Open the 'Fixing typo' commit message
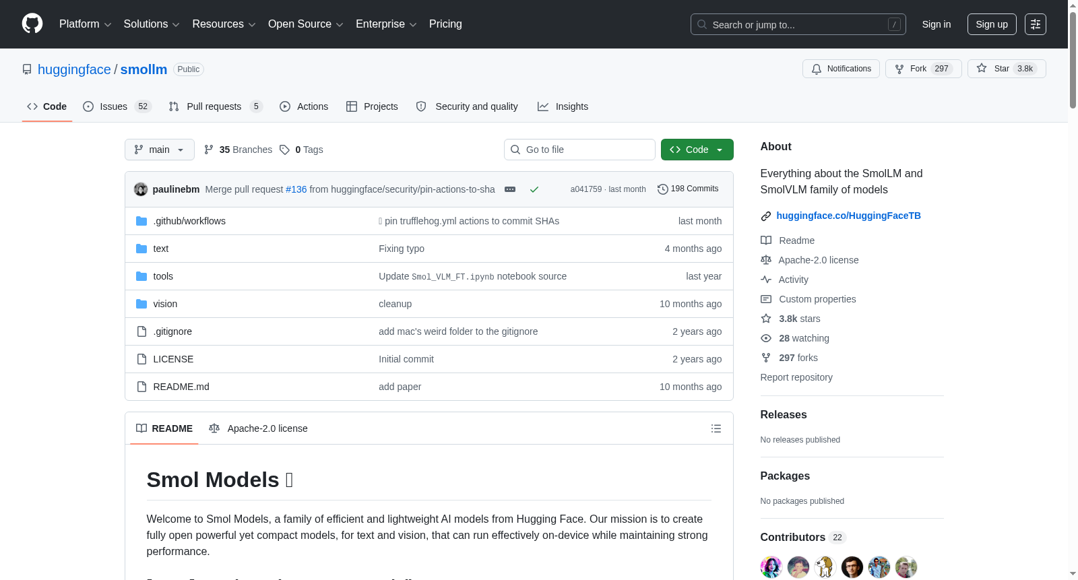 click(402, 249)
